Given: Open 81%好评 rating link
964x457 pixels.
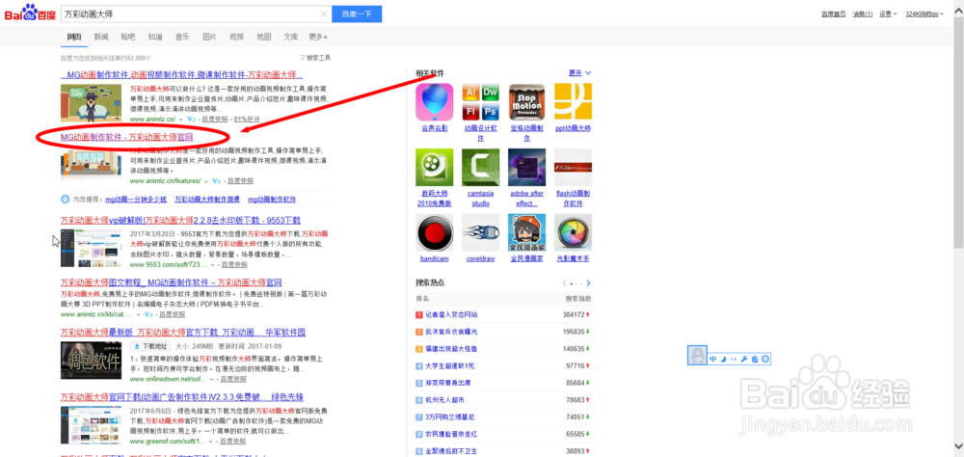Looking at the screenshot, I should click(x=247, y=119).
